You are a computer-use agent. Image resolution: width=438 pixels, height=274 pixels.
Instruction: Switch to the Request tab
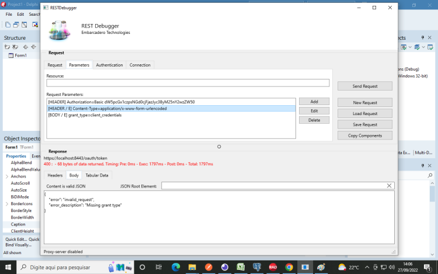pyautogui.click(x=55, y=65)
